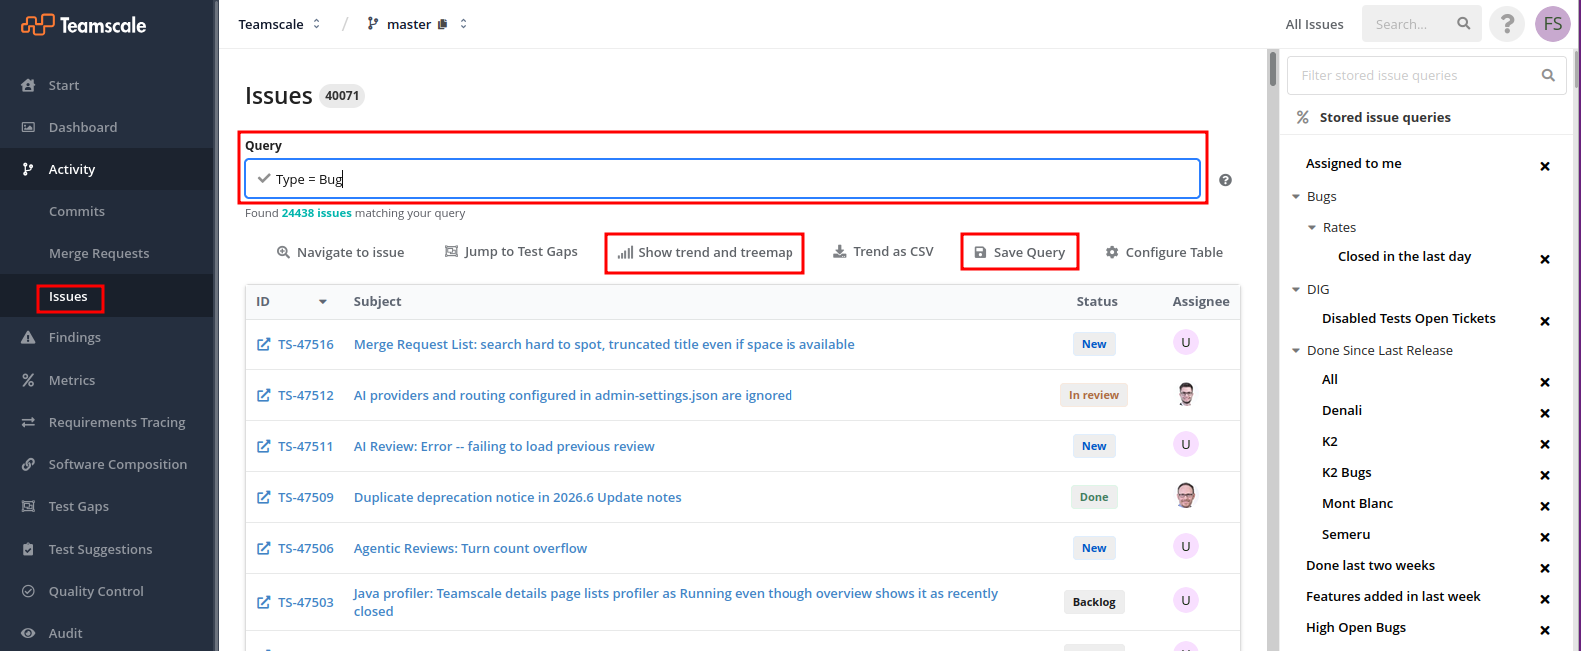The image size is (1581, 651).
Task: Collapse the DIG query folder
Action: click(x=1296, y=290)
